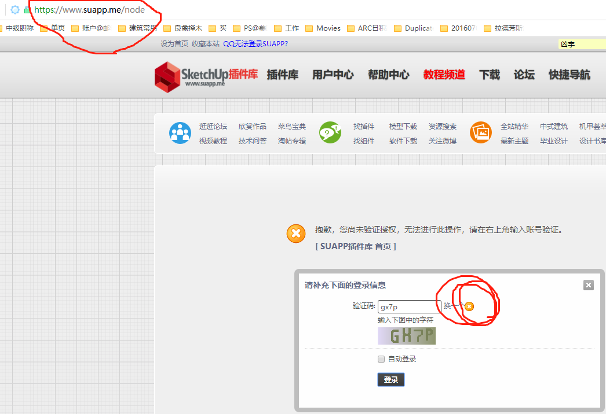This screenshot has height=414, width=606.
Task: Click the GX7P captcha image
Action: point(406,335)
